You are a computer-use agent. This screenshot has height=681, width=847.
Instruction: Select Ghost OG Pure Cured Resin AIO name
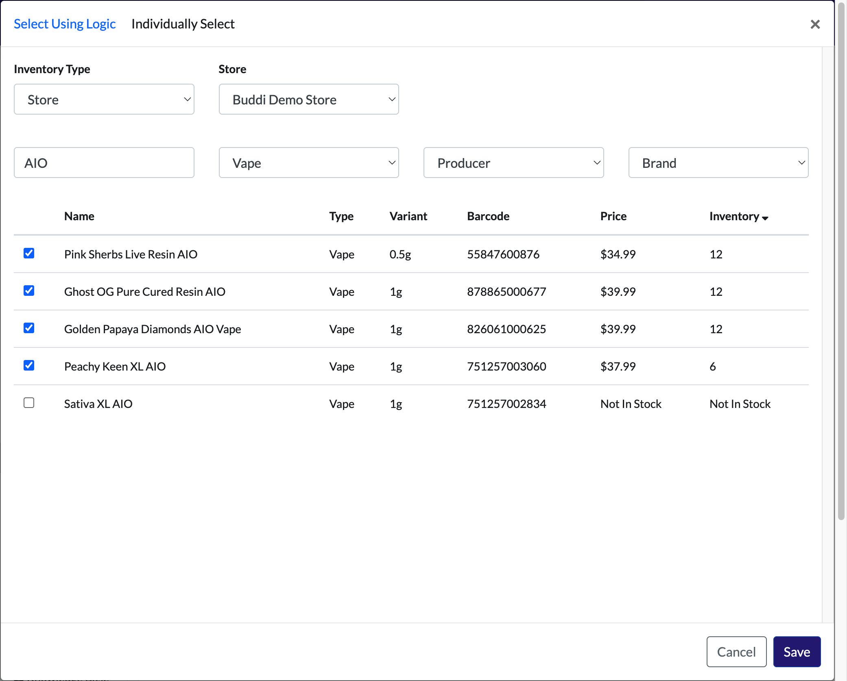pos(145,292)
